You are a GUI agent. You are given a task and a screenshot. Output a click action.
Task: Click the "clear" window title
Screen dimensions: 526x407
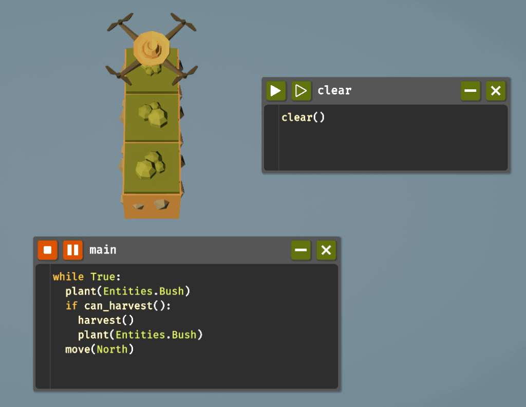click(334, 91)
